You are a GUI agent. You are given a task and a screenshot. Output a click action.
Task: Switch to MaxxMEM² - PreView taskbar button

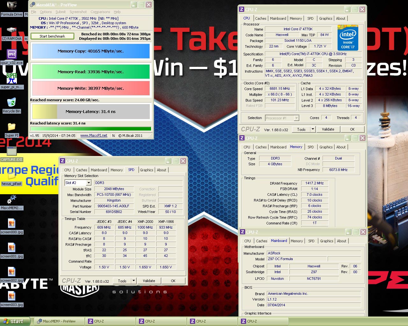59,321
